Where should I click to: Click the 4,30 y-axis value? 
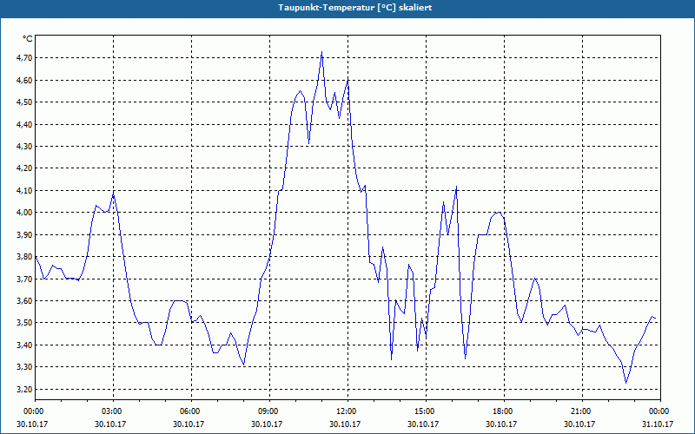pyautogui.click(x=24, y=147)
